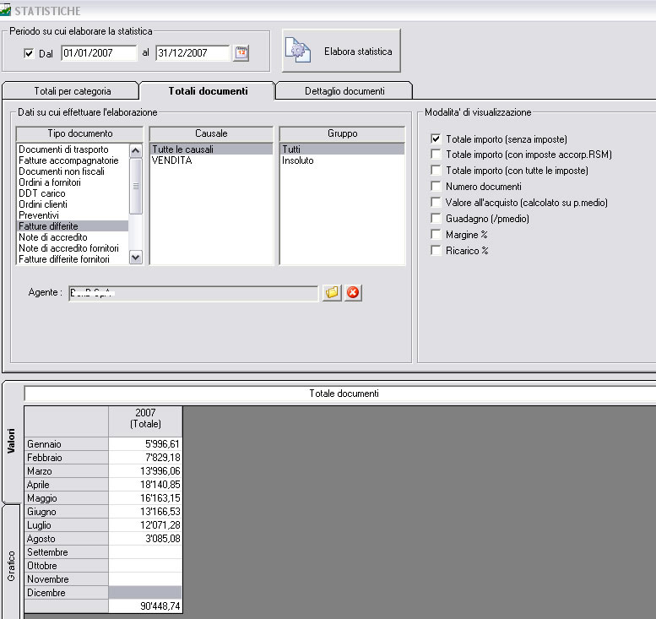Clear agent with red X icon
The height and width of the screenshot is (619, 656).
click(353, 292)
